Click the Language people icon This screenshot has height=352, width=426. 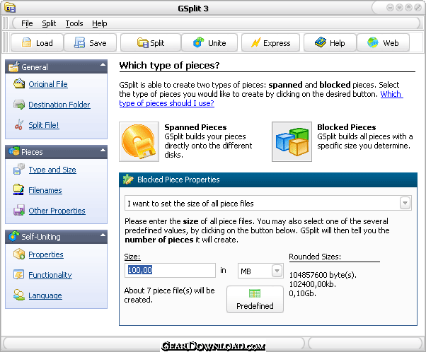[19, 295]
